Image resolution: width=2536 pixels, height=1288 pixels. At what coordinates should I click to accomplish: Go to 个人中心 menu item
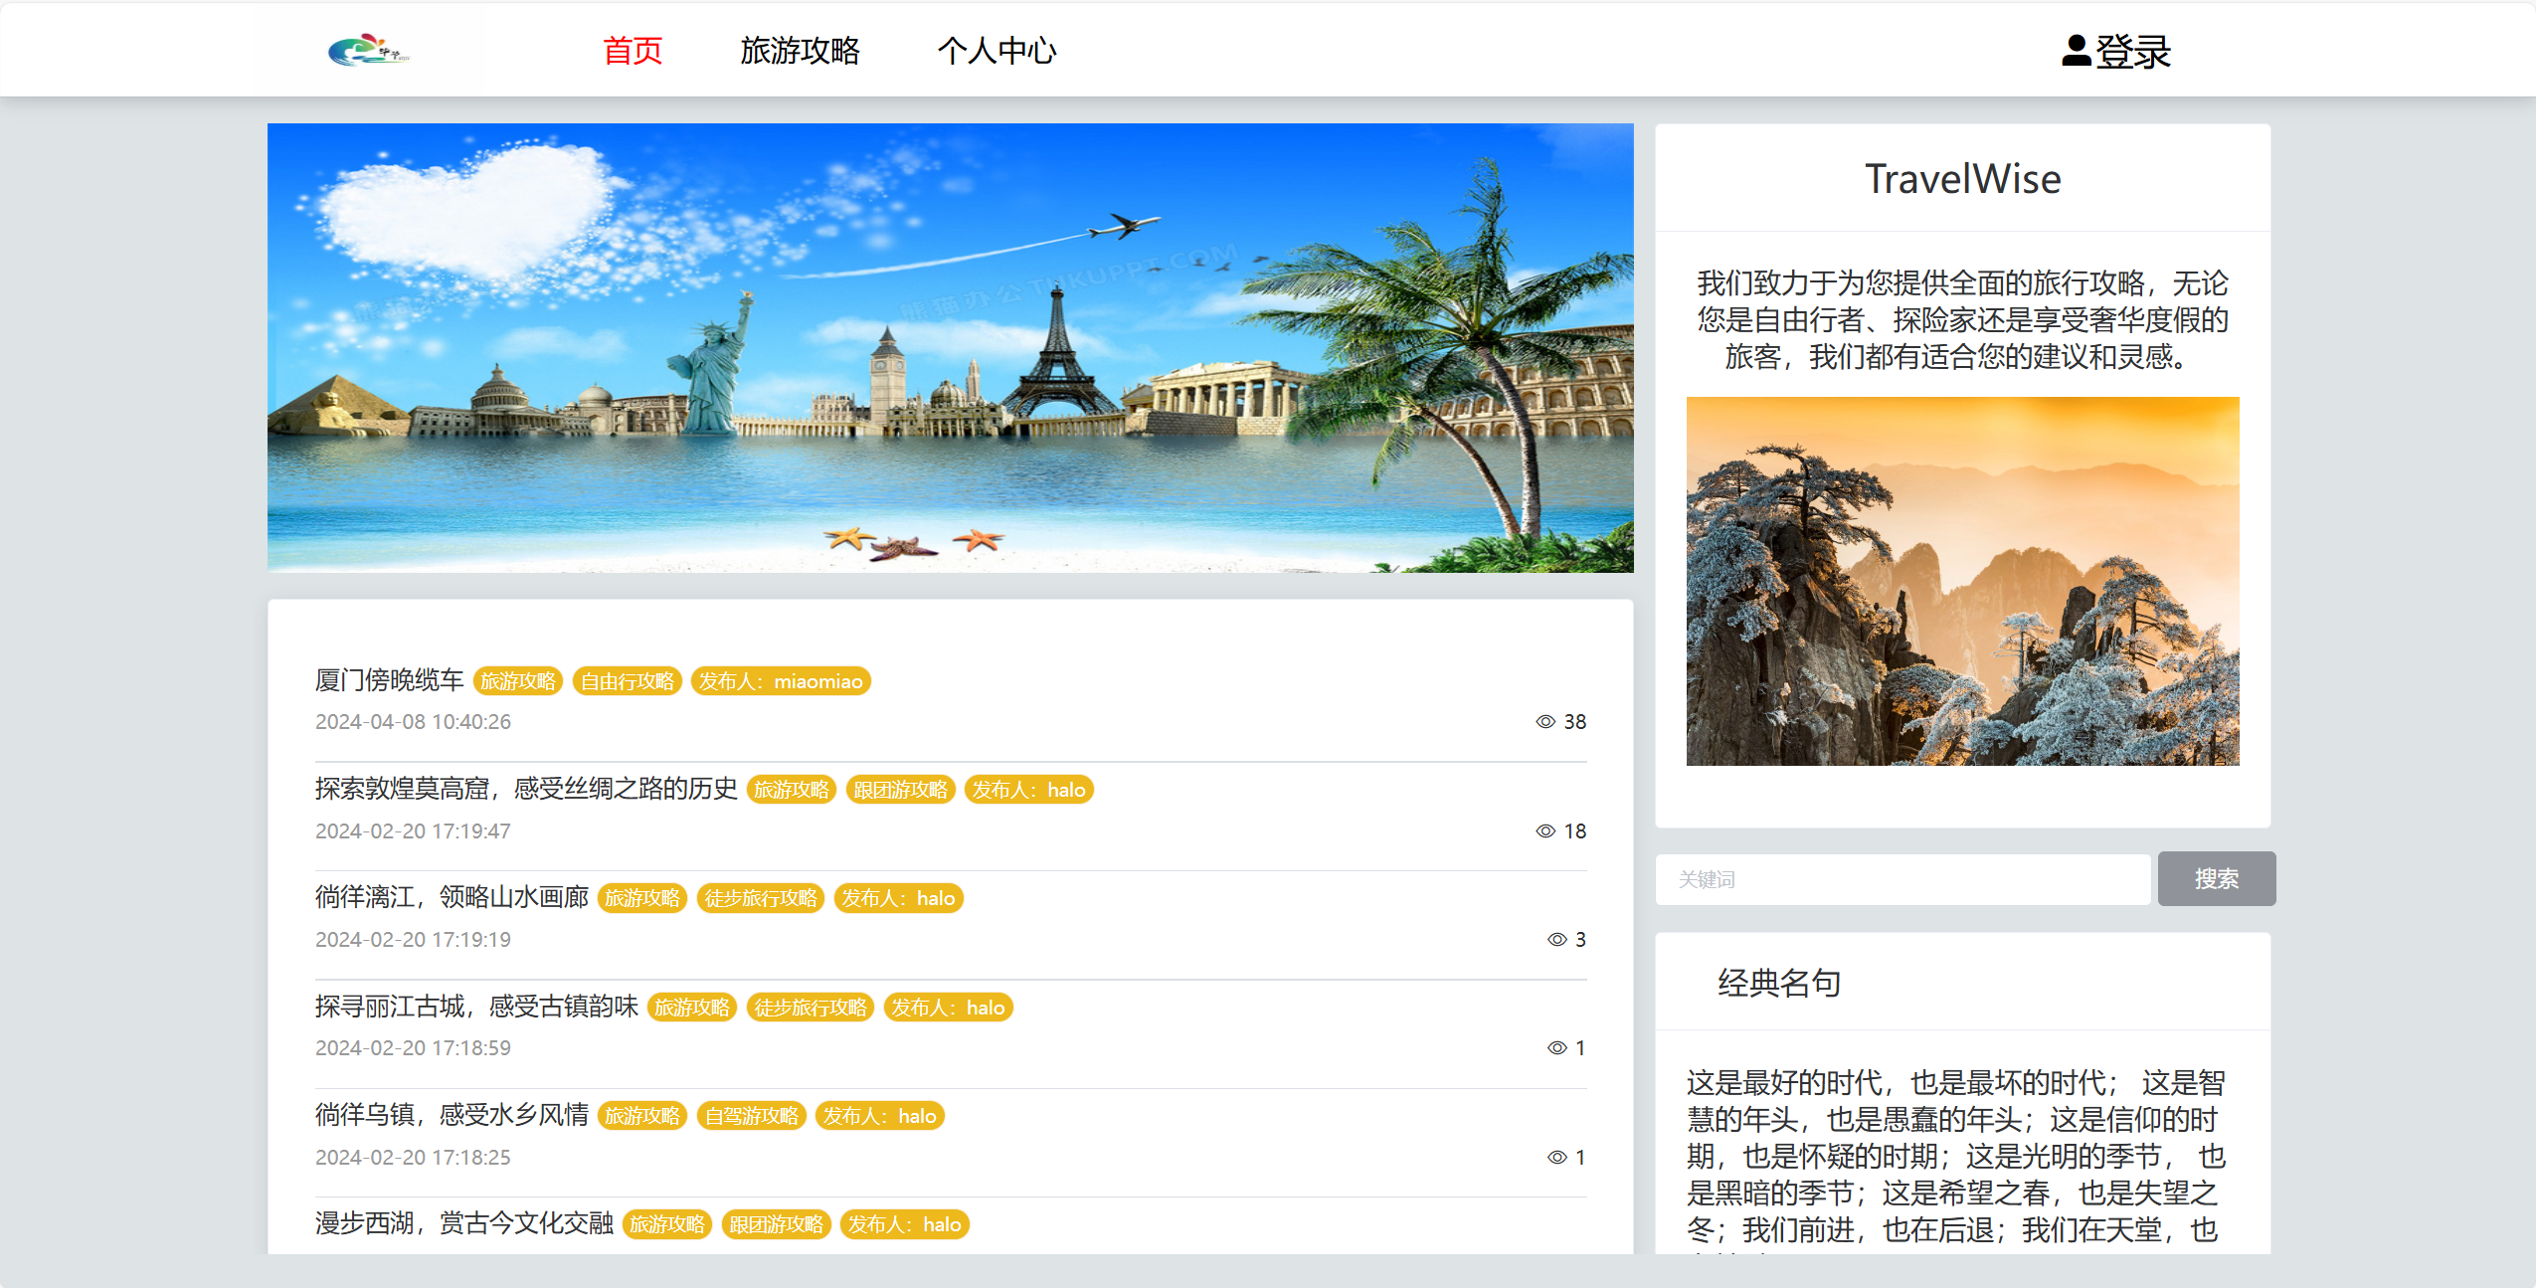click(996, 51)
